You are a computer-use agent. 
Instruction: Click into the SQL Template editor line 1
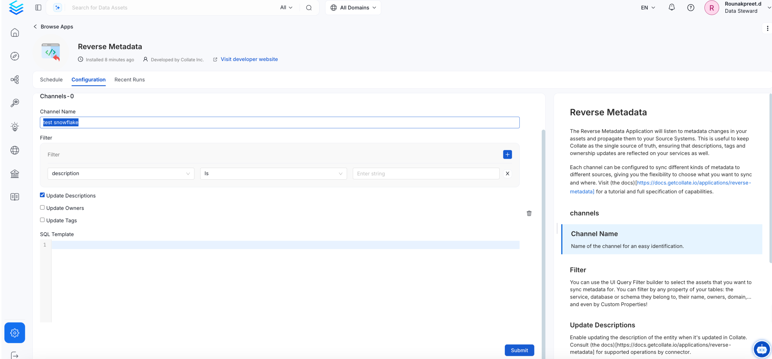[285, 245]
